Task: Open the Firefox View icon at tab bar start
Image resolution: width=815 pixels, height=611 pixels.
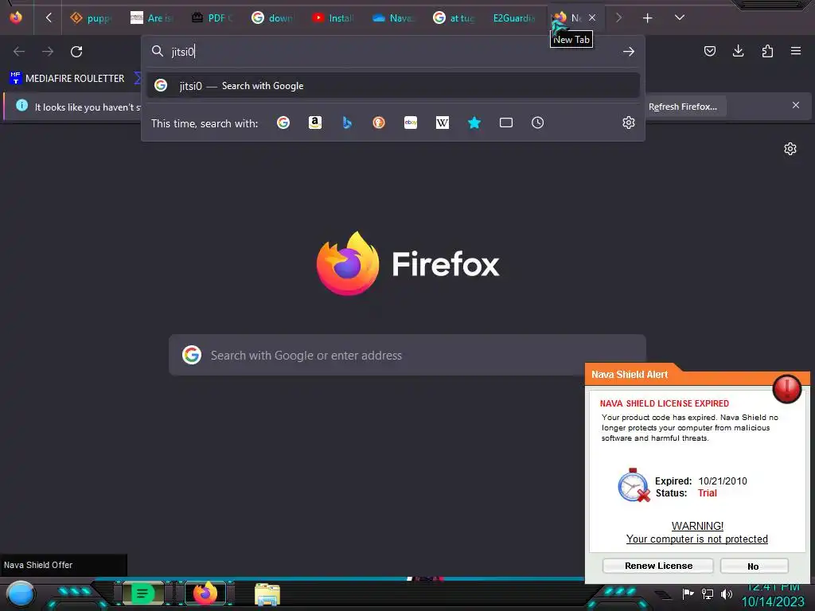Action: (16, 18)
